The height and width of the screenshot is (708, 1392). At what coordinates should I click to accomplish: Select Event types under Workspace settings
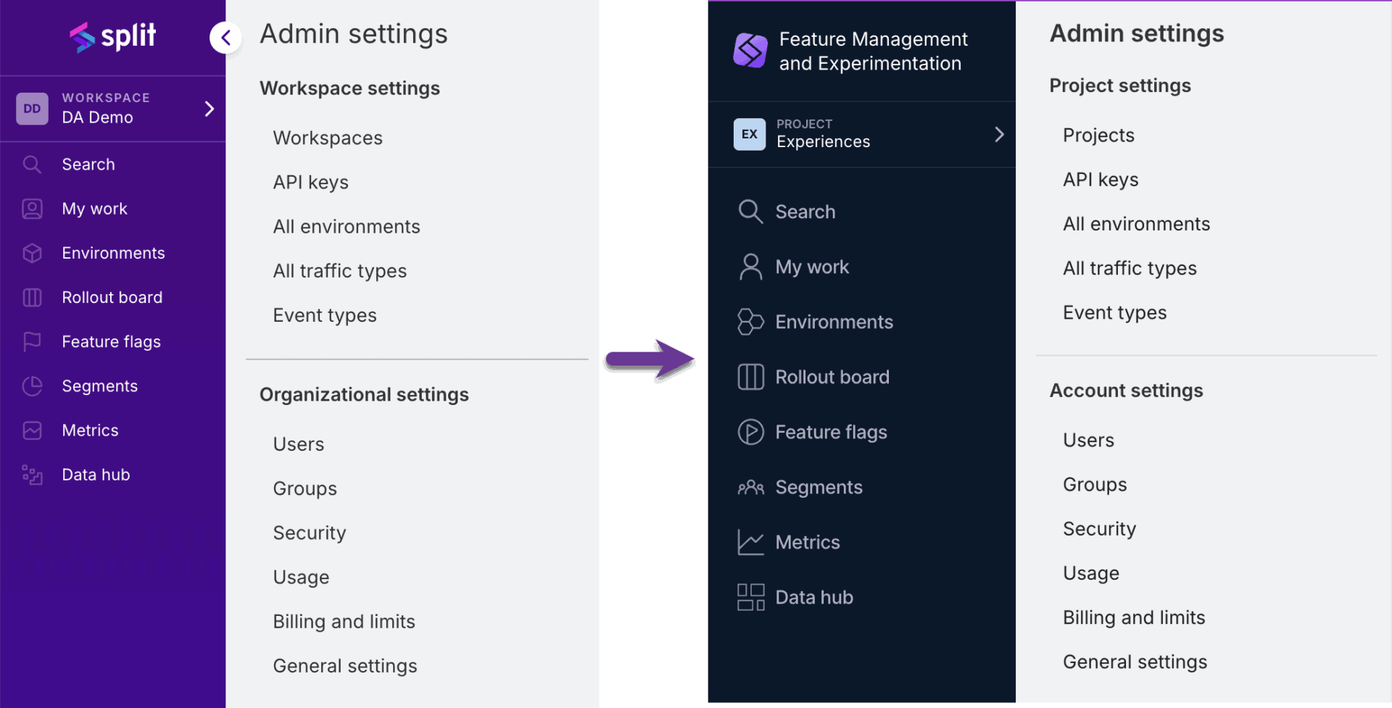click(325, 315)
